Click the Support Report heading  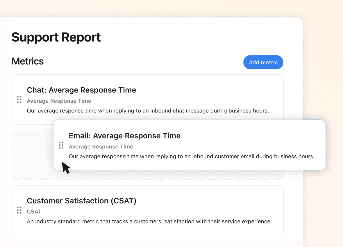coord(56,37)
